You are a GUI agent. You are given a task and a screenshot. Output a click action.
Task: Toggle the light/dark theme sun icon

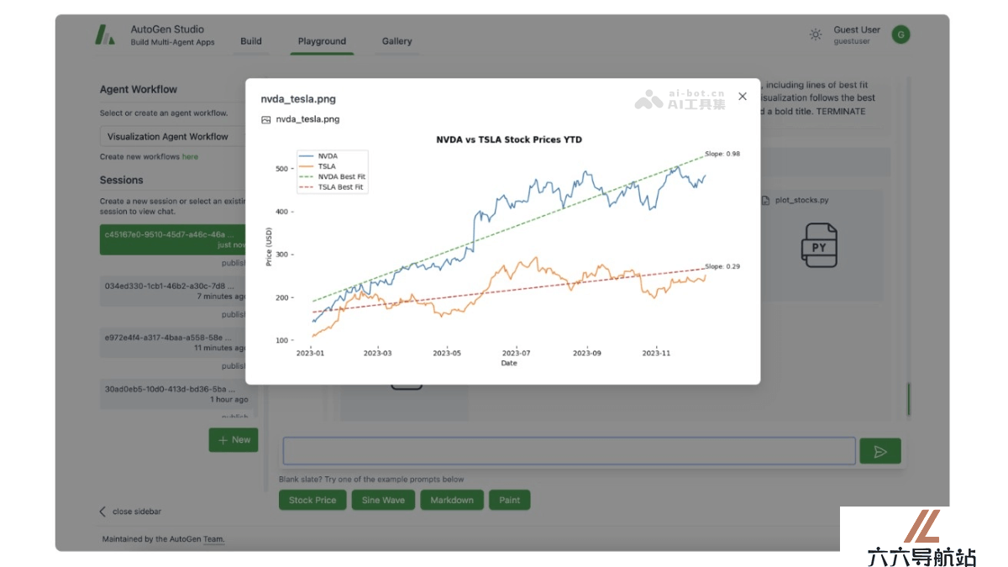pyautogui.click(x=816, y=34)
